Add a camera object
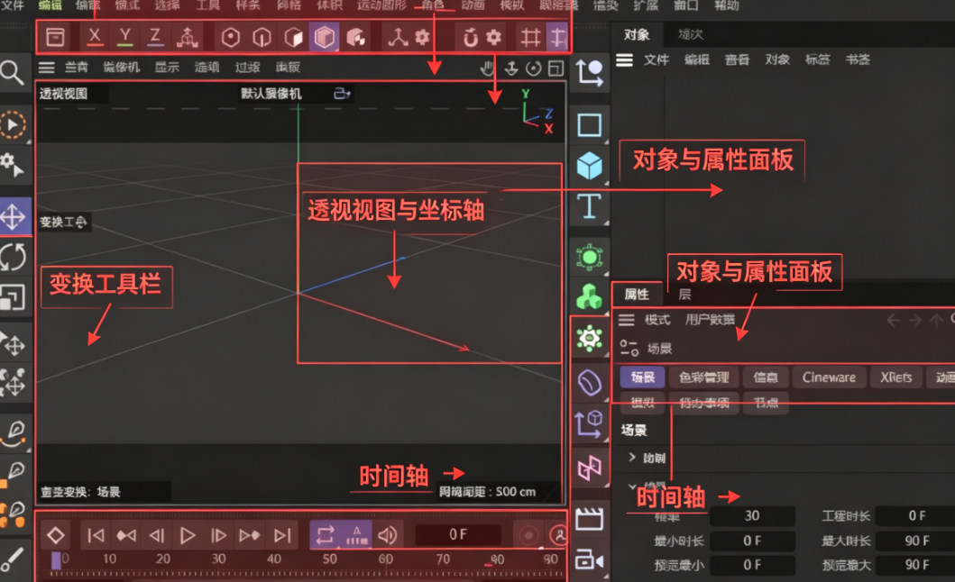 tap(589, 559)
